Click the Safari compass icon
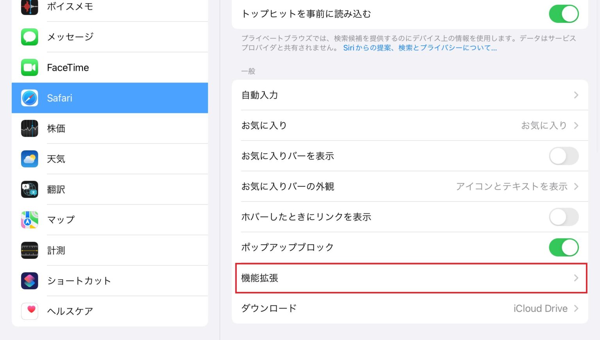600x340 pixels. pyautogui.click(x=29, y=98)
